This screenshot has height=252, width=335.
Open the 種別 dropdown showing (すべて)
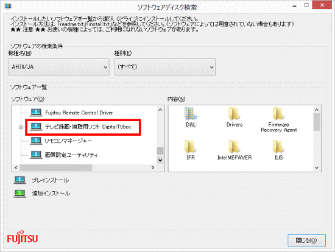(165, 67)
